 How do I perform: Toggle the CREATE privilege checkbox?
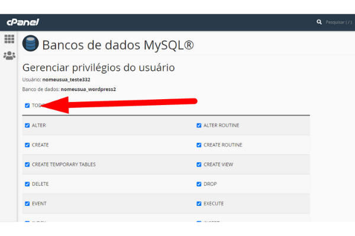27,145
